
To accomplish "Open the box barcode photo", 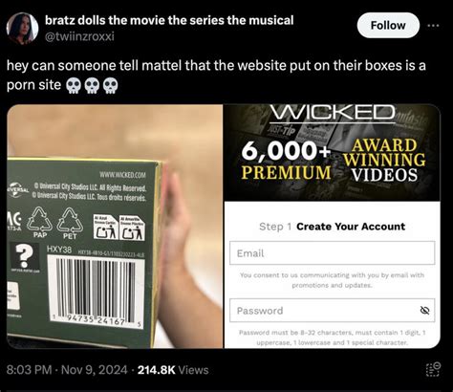I will pos(115,227).
